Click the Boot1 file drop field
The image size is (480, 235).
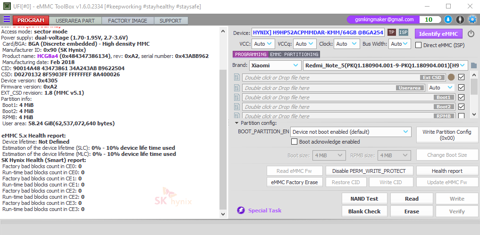pyautogui.click(x=348, y=97)
